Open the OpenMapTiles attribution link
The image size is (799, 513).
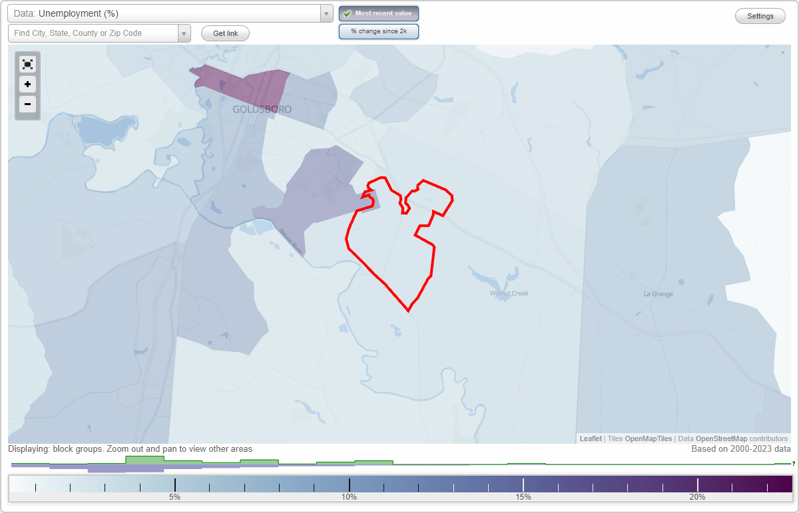649,438
